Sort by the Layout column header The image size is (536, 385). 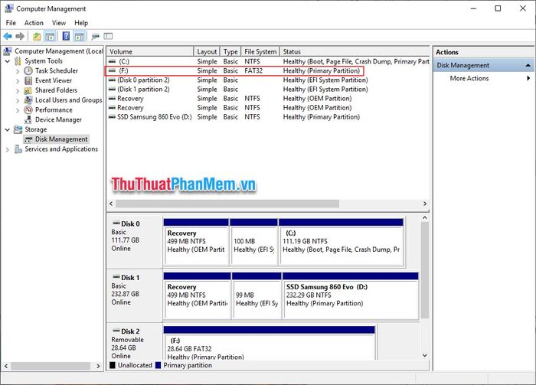tap(207, 51)
